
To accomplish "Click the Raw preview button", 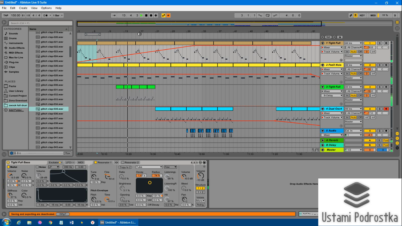I will [68, 153].
